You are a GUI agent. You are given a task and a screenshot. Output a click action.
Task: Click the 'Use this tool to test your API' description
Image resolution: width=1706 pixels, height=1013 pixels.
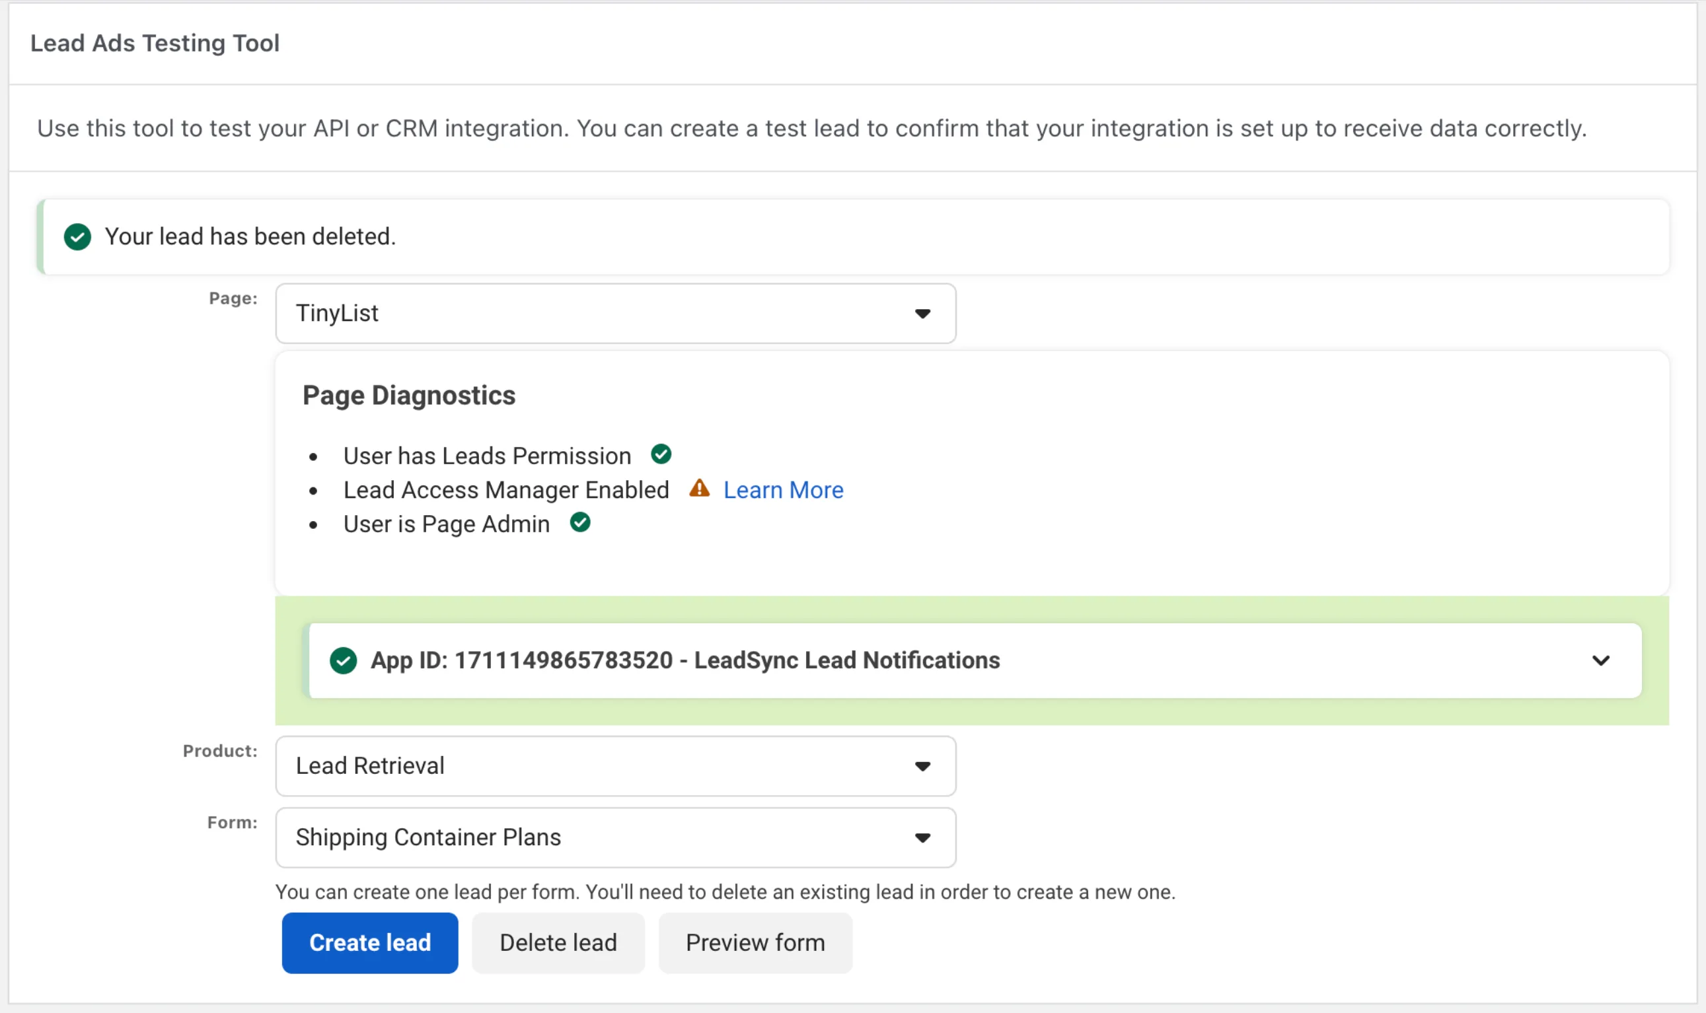click(x=812, y=128)
